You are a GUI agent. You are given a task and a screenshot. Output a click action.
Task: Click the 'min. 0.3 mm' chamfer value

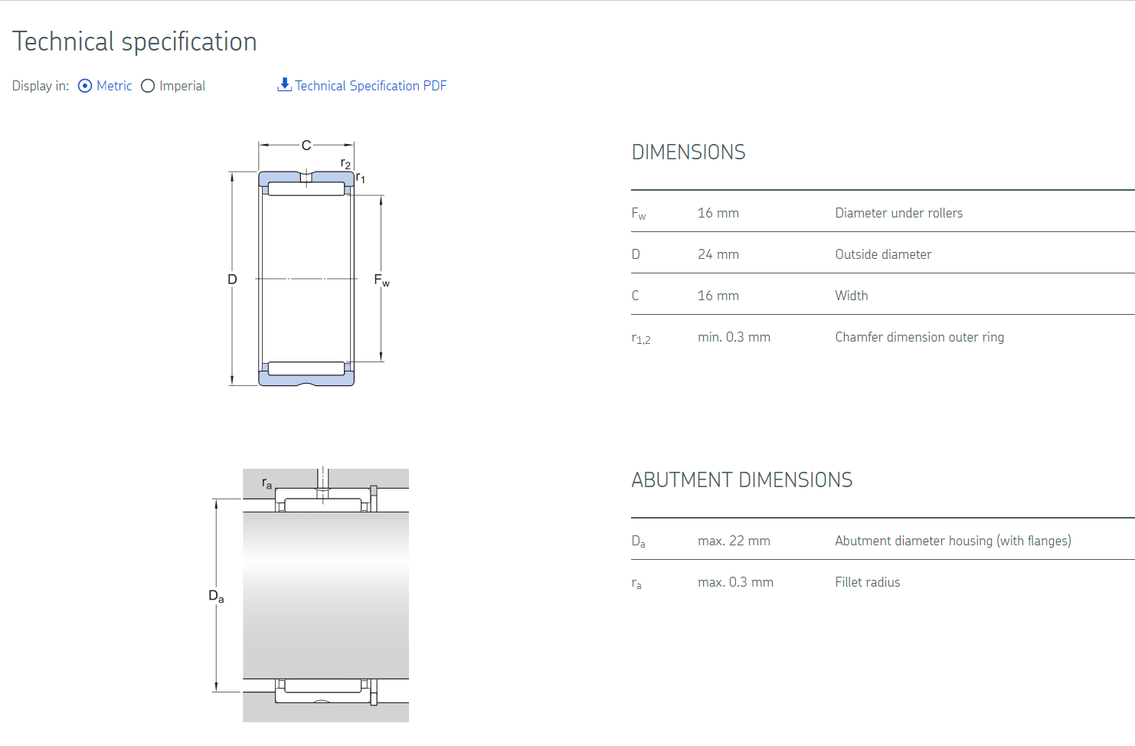734,337
